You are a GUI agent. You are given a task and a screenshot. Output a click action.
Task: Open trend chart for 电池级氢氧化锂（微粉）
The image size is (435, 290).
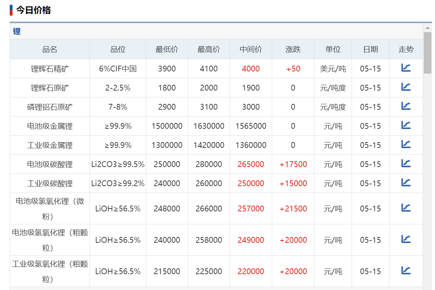[x=406, y=208]
